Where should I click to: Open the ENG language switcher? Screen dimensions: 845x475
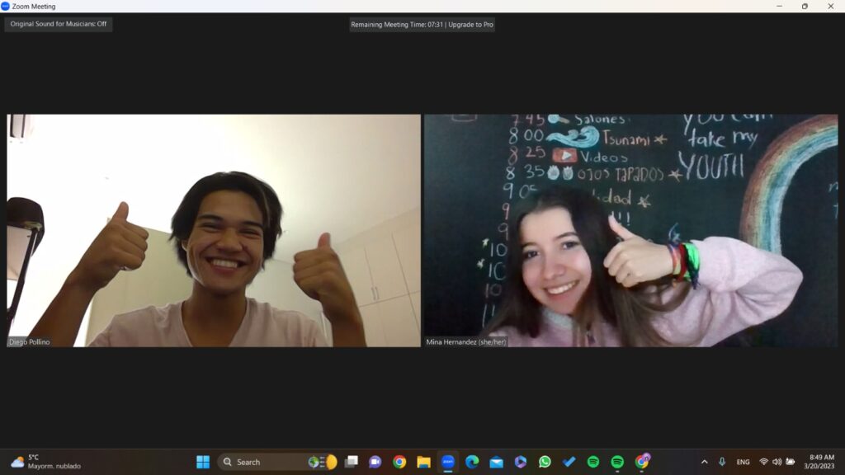tap(743, 462)
